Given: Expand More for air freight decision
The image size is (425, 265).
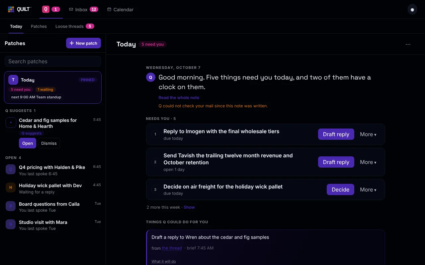Looking at the screenshot, I should click(x=368, y=189).
